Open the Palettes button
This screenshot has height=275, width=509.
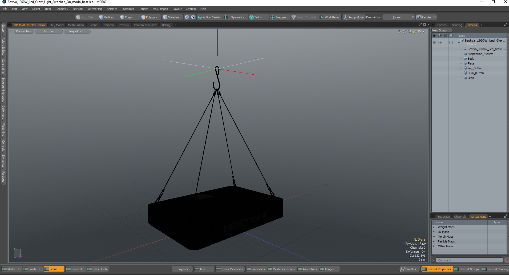click(410, 269)
